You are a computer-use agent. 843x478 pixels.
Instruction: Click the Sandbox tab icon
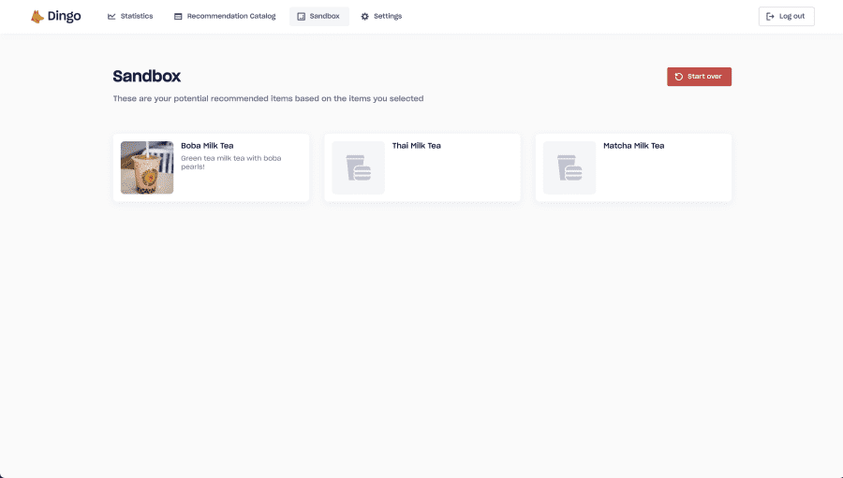(301, 17)
